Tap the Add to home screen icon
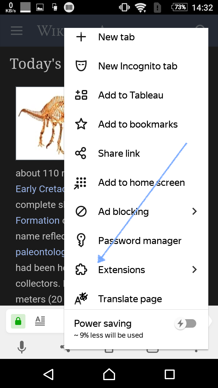The image size is (218, 388). pos(81,183)
